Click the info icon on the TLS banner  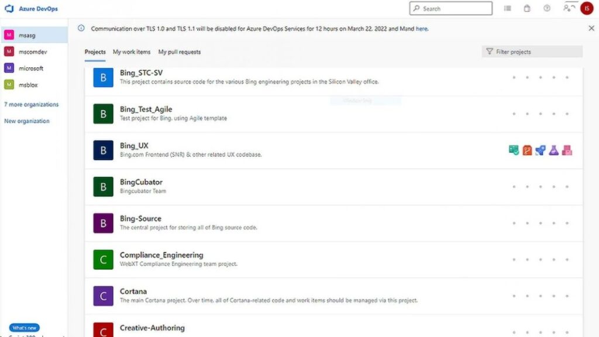[82, 28]
